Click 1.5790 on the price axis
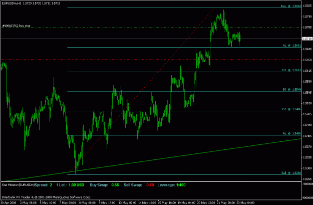This screenshot has height=205, width=313. 307,17
